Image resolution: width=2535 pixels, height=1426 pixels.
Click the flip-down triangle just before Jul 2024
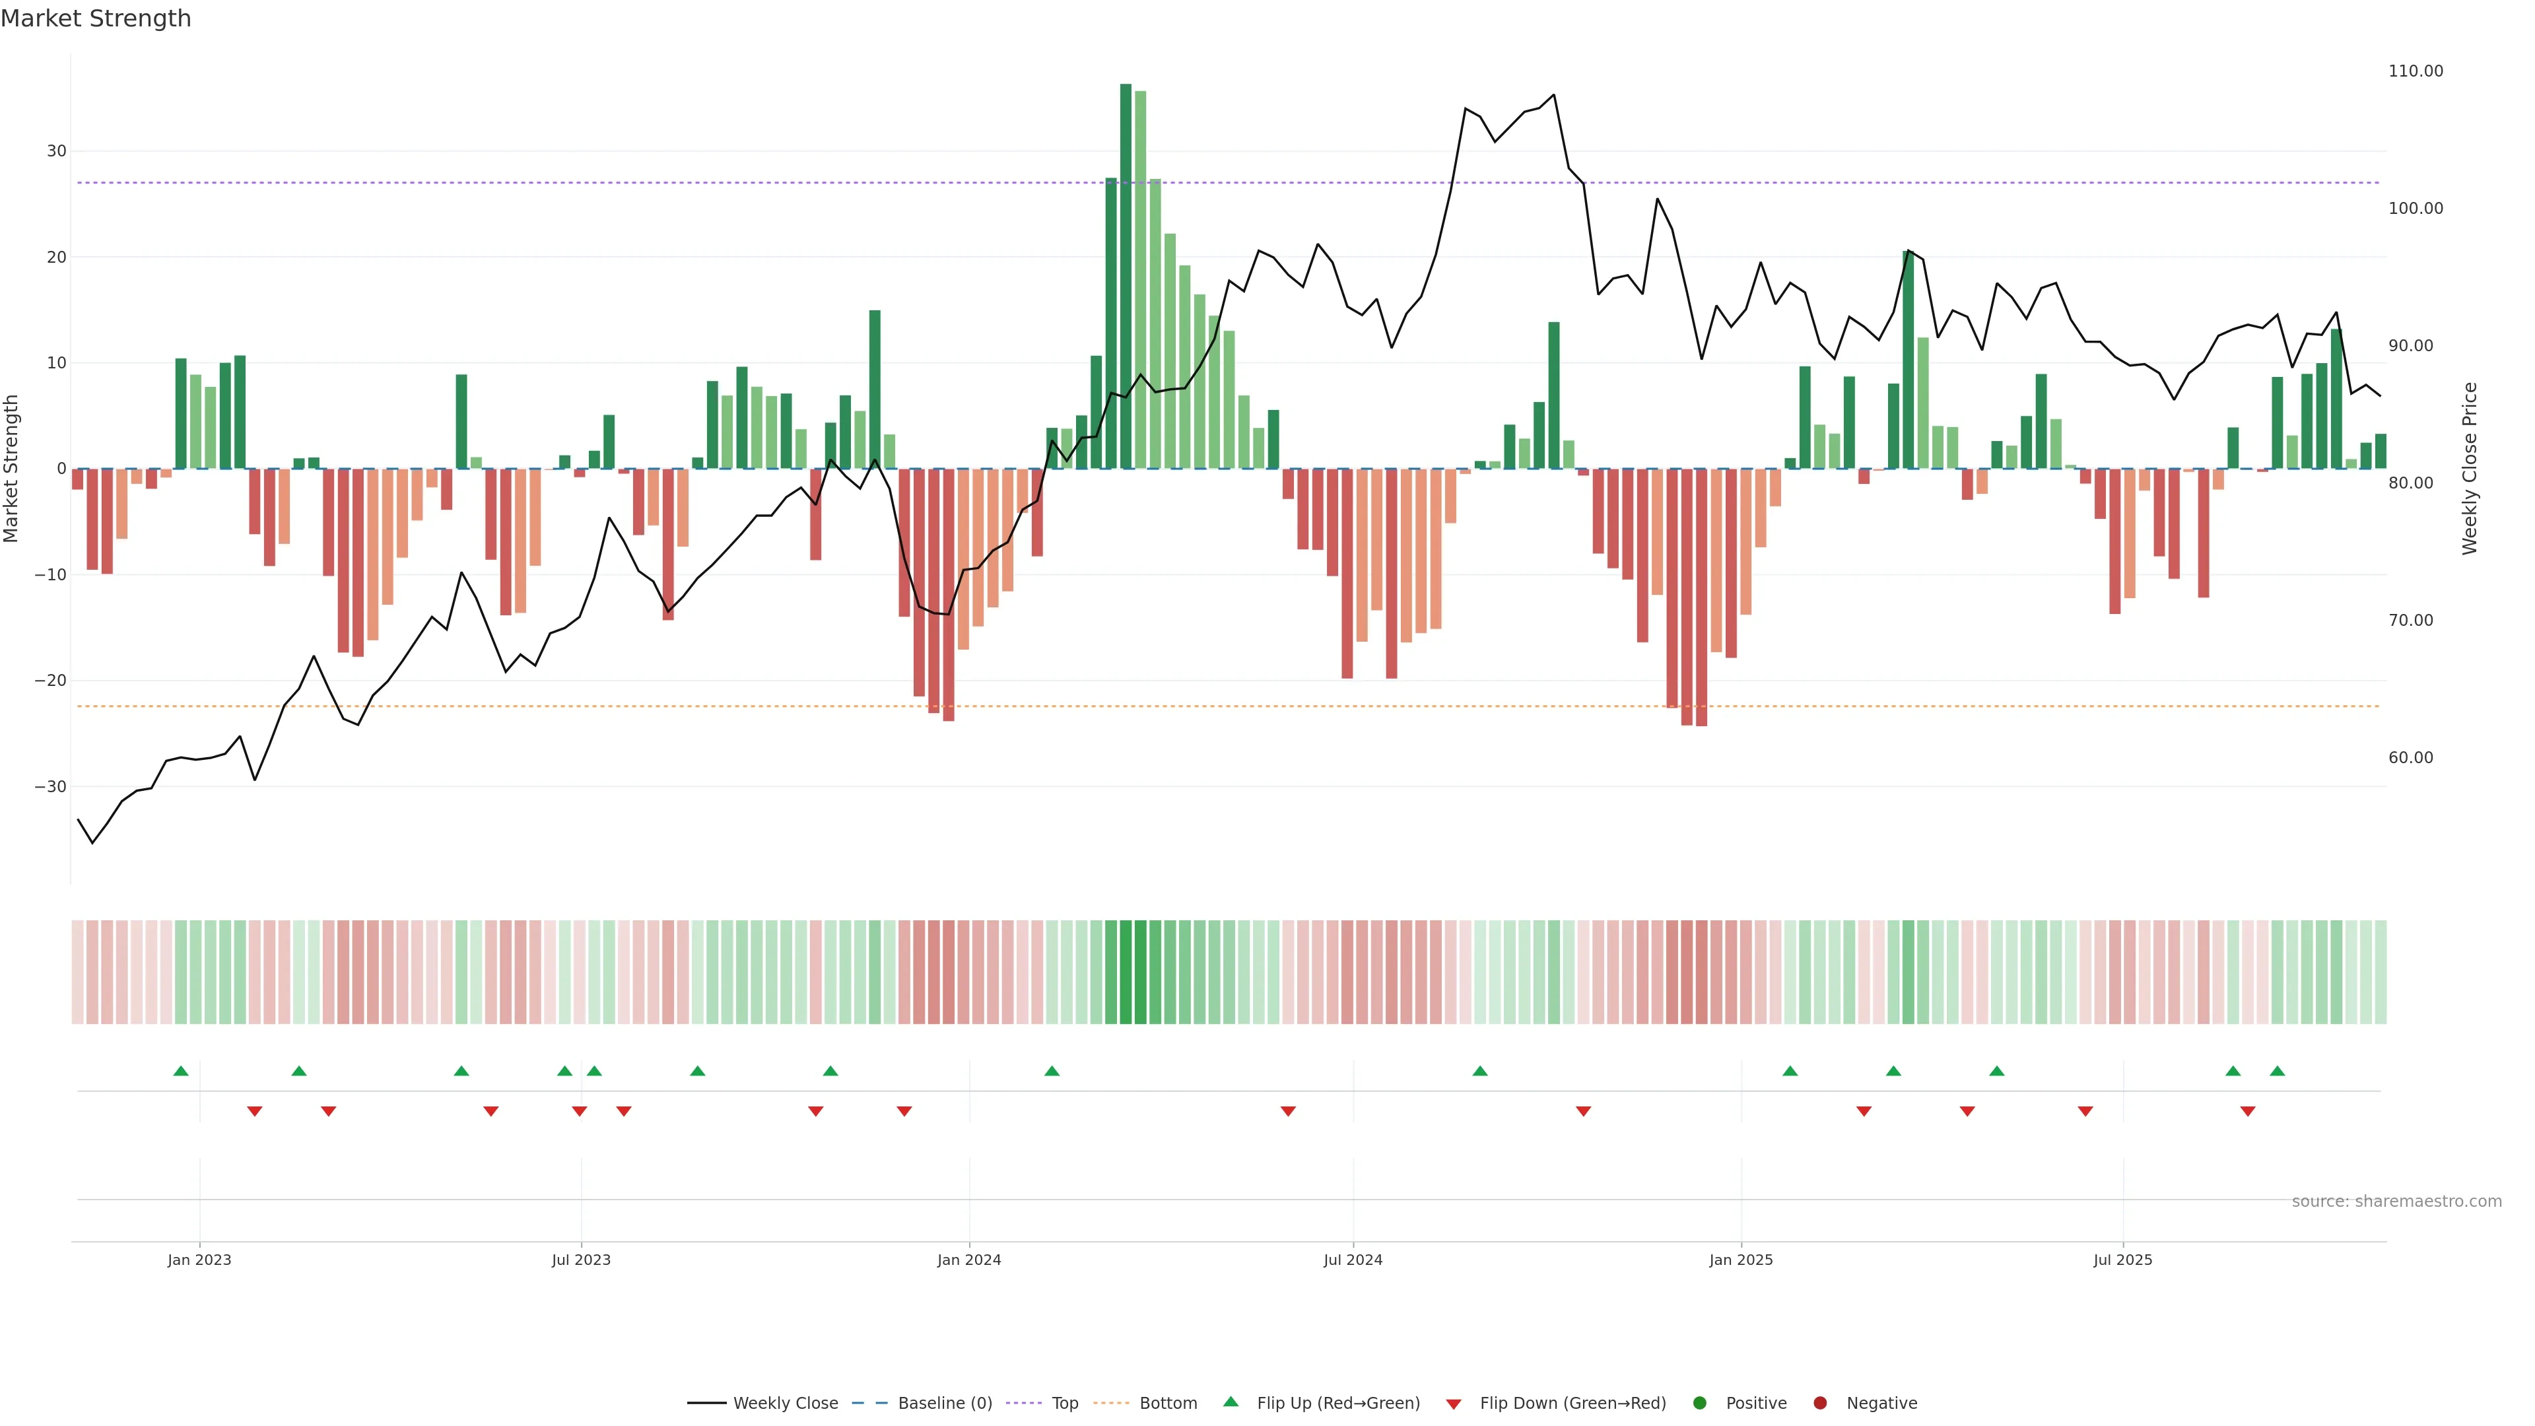point(1288,1111)
